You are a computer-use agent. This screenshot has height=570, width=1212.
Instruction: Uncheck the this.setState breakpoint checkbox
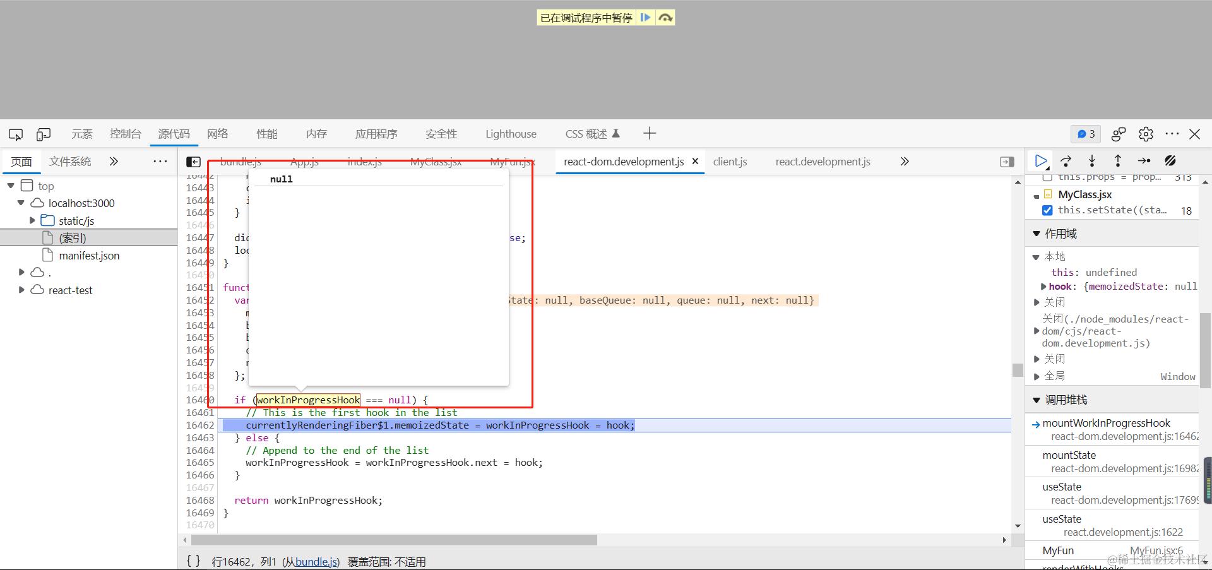point(1047,210)
